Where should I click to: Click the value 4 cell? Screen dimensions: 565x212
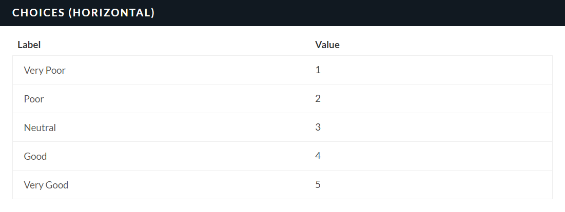[x=318, y=156]
